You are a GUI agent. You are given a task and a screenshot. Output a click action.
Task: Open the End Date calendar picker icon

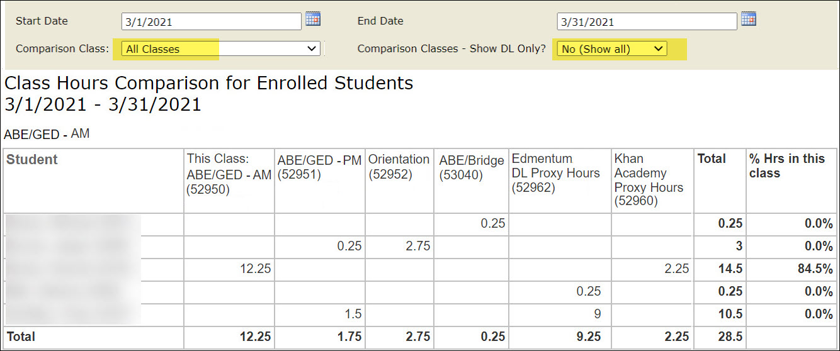tap(748, 19)
